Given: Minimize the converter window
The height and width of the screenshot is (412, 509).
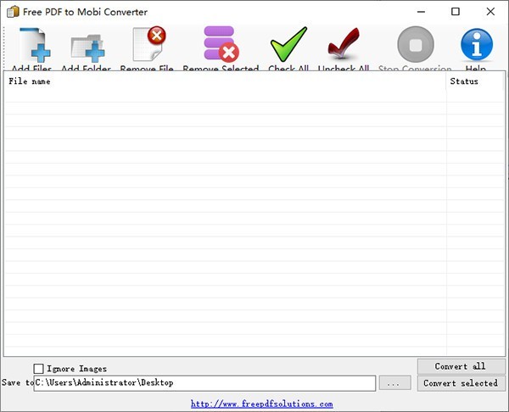Looking at the screenshot, I should [421, 12].
